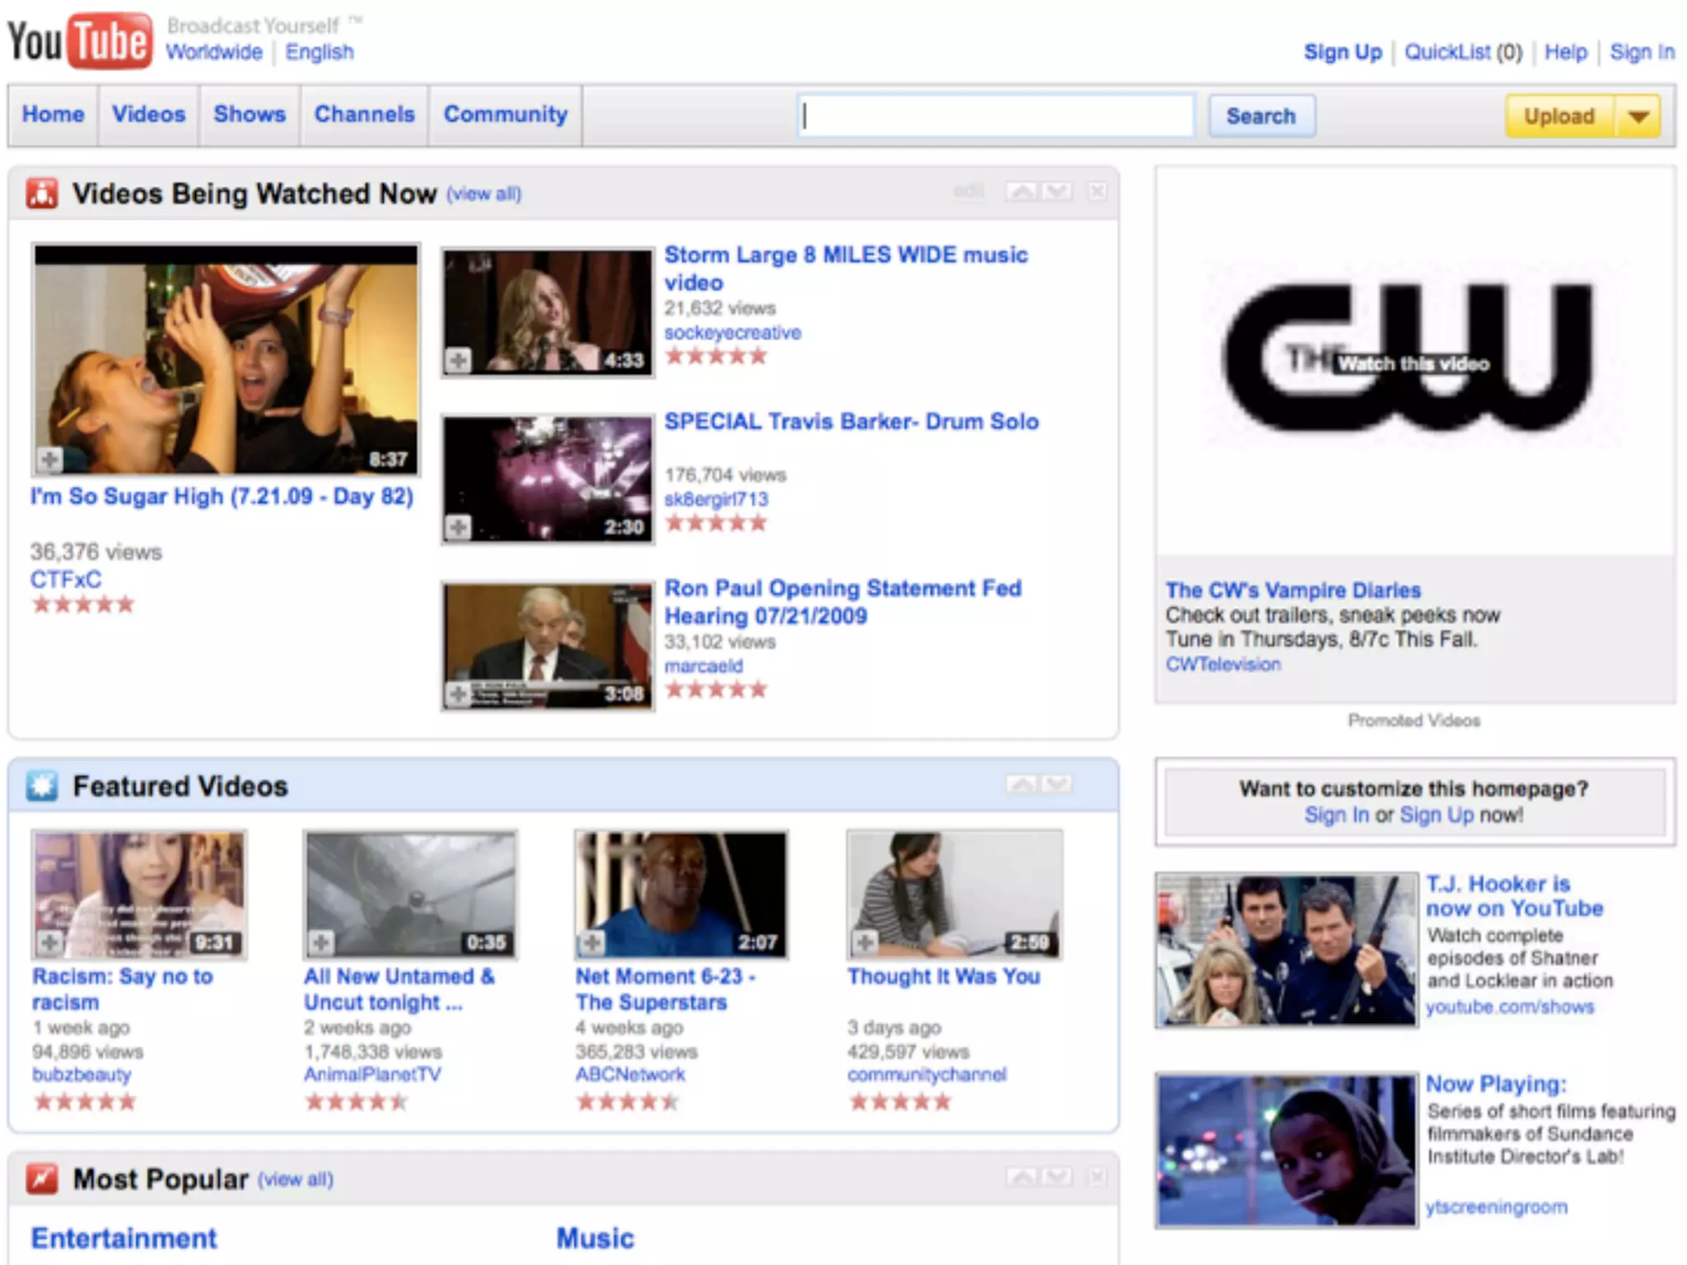1687x1265 pixels.
Task: Add Ron Paul video to QuickList
Action: (x=459, y=693)
